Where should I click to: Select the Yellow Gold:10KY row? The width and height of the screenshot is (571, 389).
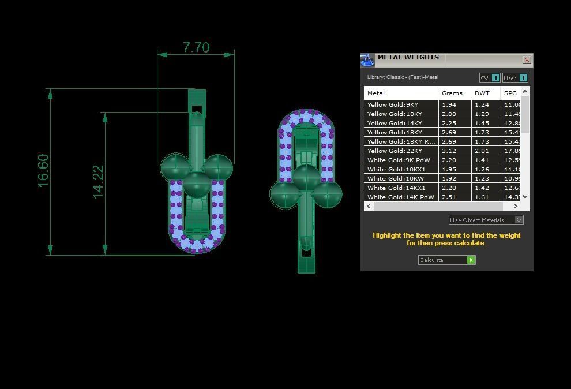442,114
